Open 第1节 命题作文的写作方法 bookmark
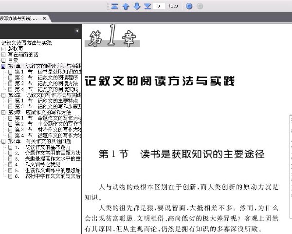 pyautogui.click(x=48, y=118)
